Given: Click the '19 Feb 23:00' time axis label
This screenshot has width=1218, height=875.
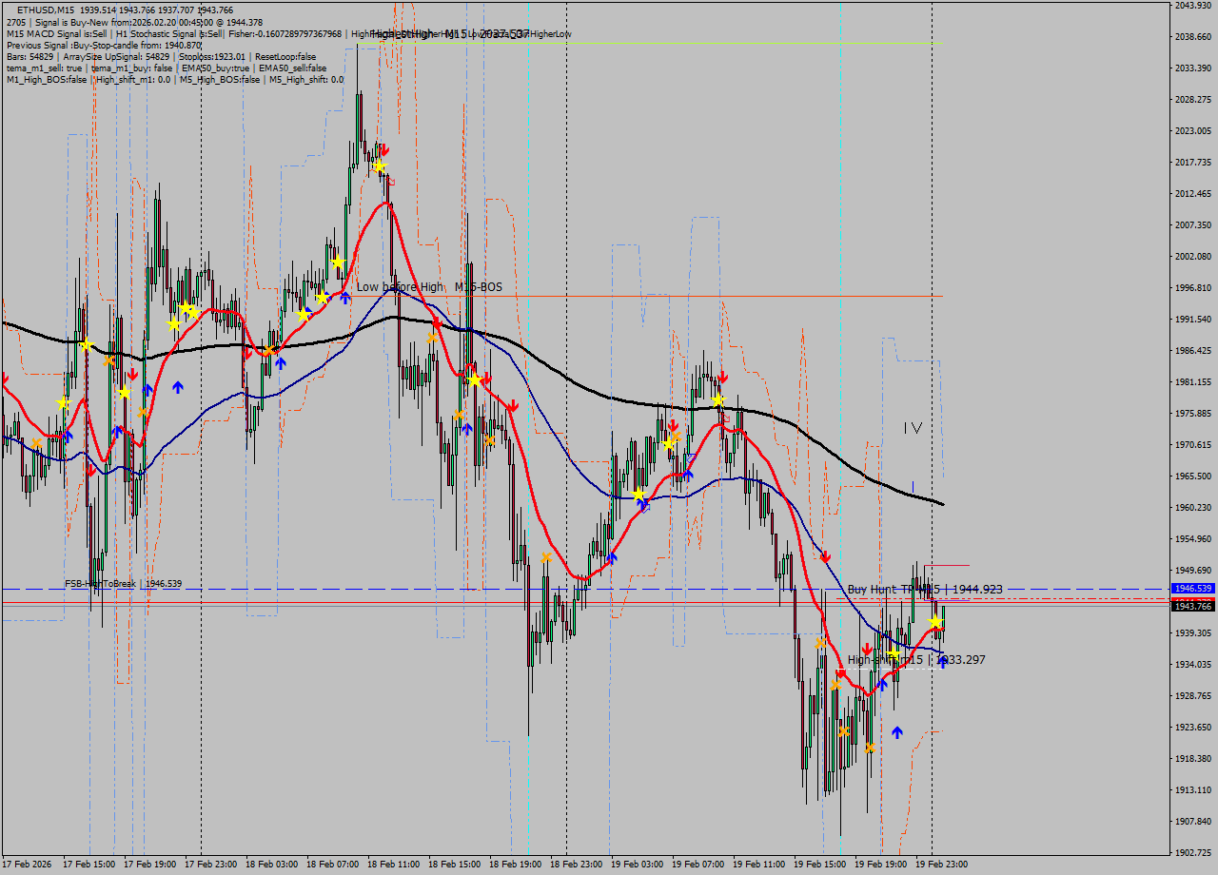Looking at the screenshot, I should coord(941,865).
